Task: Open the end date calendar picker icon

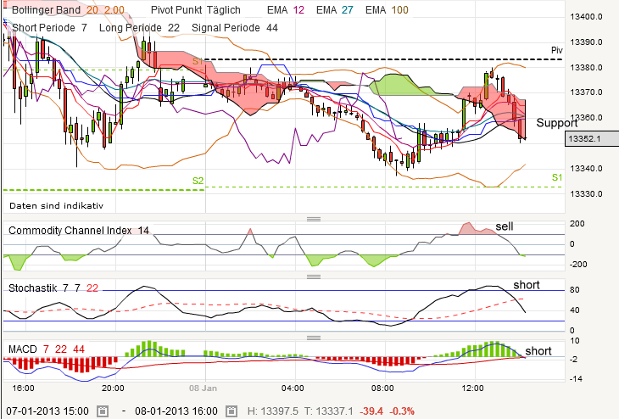Action: pyautogui.click(x=231, y=411)
